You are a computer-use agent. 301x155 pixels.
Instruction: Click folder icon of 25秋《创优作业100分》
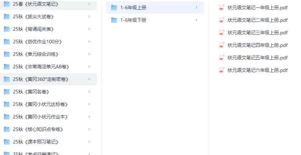pos(7,42)
